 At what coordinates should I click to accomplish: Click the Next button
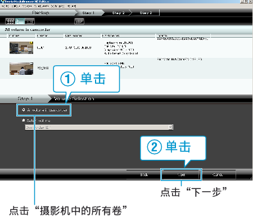coord(181,174)
